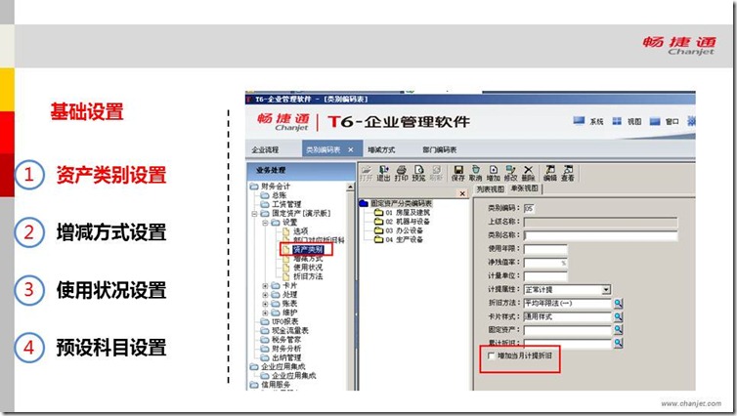Image resolution: width=737 pixels, height=416 pixels.
Task: Select 折旧方法 in navigation tree
Action: click(x=308, y=276)
